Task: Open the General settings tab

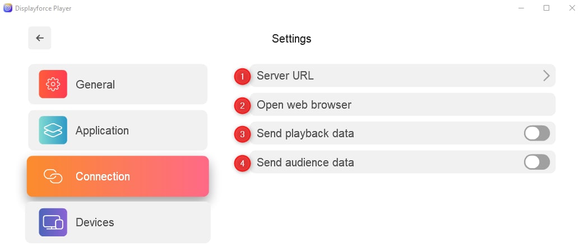Action: click(118, 84)
